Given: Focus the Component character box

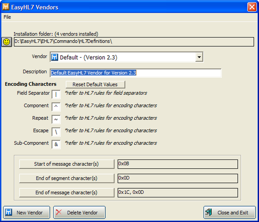Looking at the screenshot, I should [x=56, y=107].
